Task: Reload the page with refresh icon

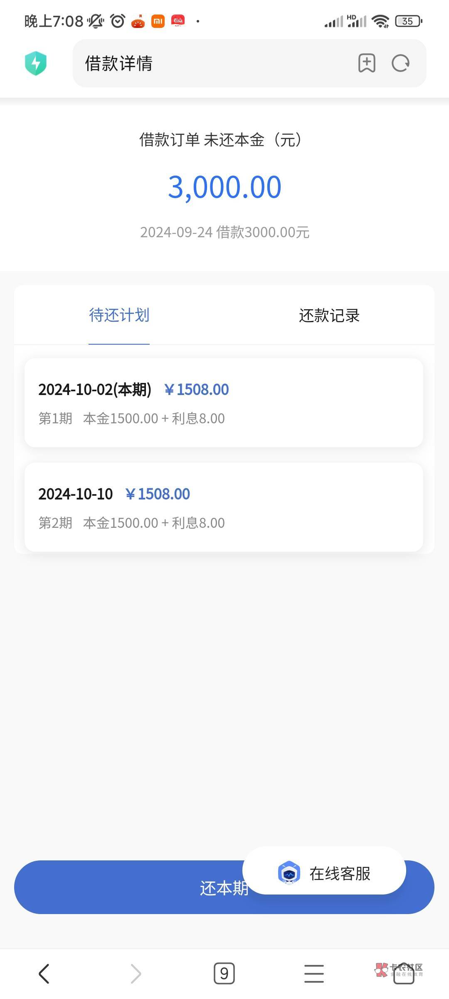Action: pos(401,63)
